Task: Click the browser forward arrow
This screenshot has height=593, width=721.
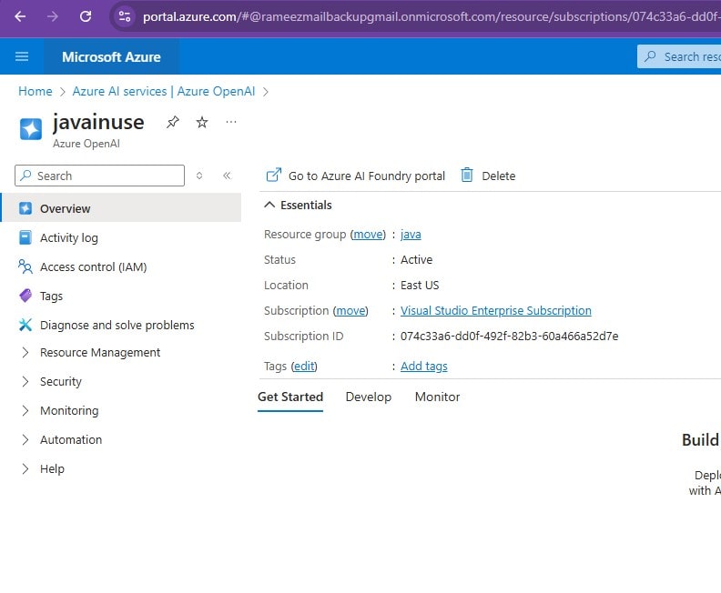Action: pos(53,17)
